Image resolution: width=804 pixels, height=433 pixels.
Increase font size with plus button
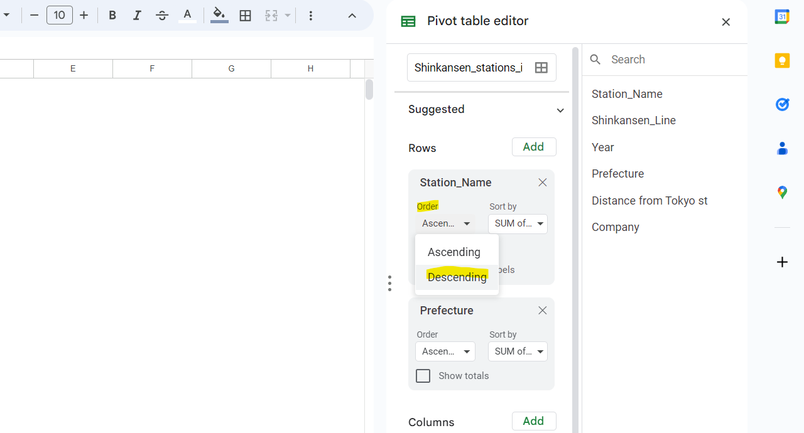click(x=84, y=16)
